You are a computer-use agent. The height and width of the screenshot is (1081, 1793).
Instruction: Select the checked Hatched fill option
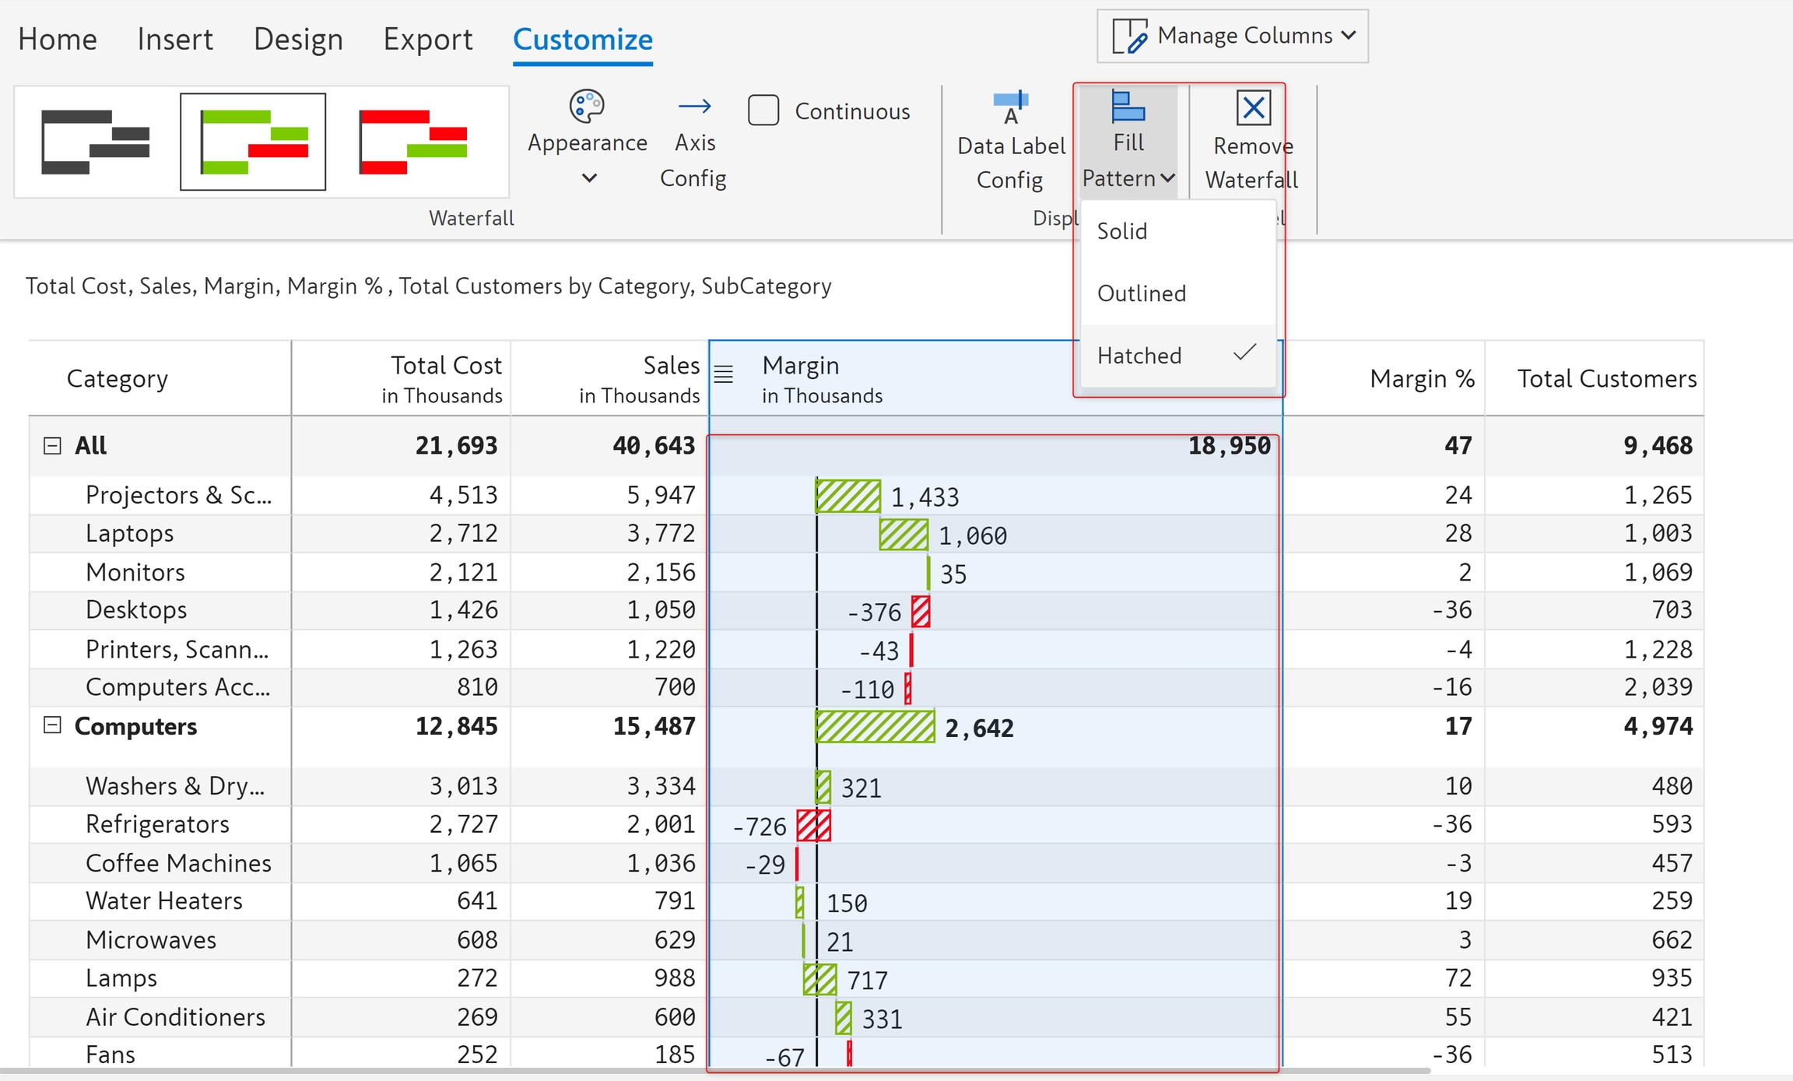click(x=1139, y=356)
